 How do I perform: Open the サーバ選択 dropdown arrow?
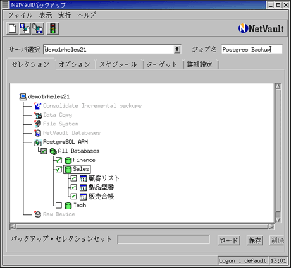pyautogui.click(x=177, y=50)
